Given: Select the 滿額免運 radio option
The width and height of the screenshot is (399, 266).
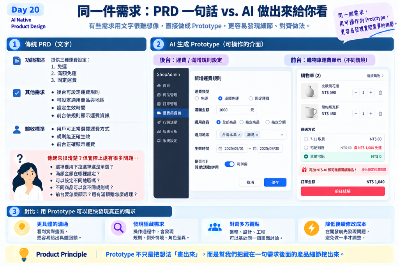Looking at the screenshot, I should 221,99.
